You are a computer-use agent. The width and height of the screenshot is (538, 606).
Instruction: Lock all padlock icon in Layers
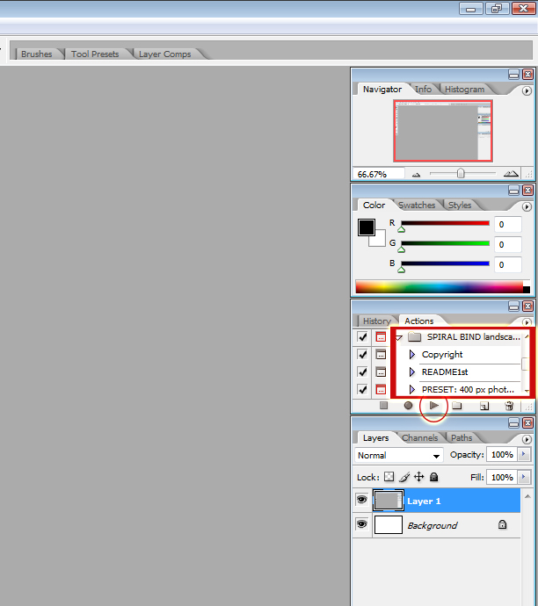coord(434,477)
